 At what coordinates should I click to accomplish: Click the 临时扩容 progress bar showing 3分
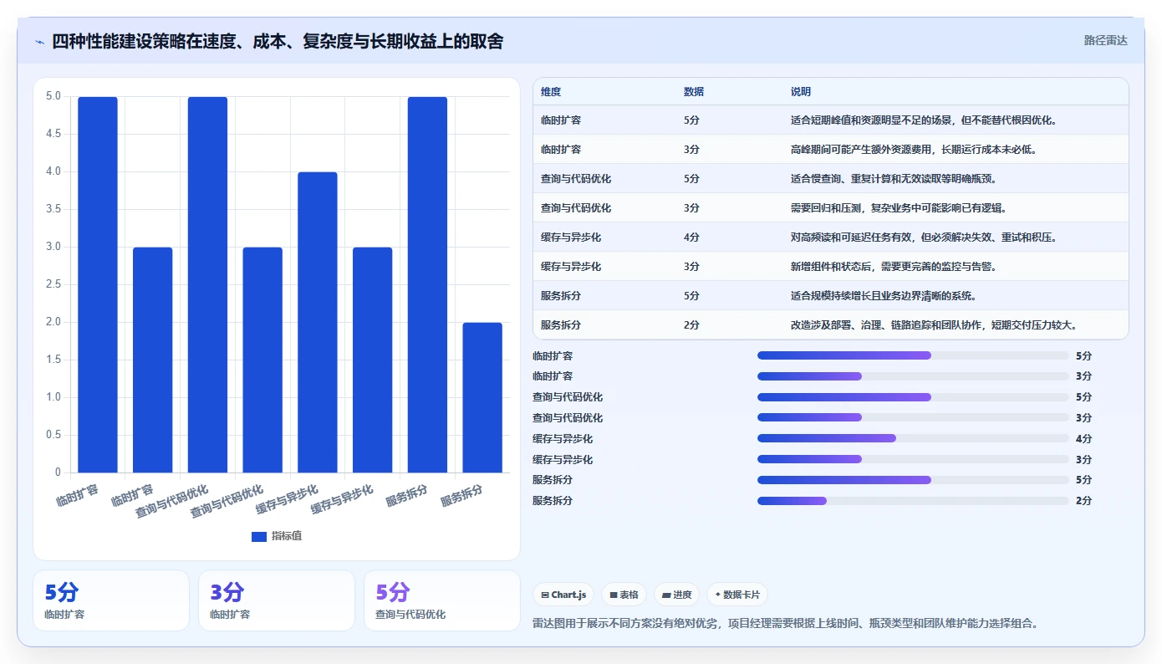(913, 376)
